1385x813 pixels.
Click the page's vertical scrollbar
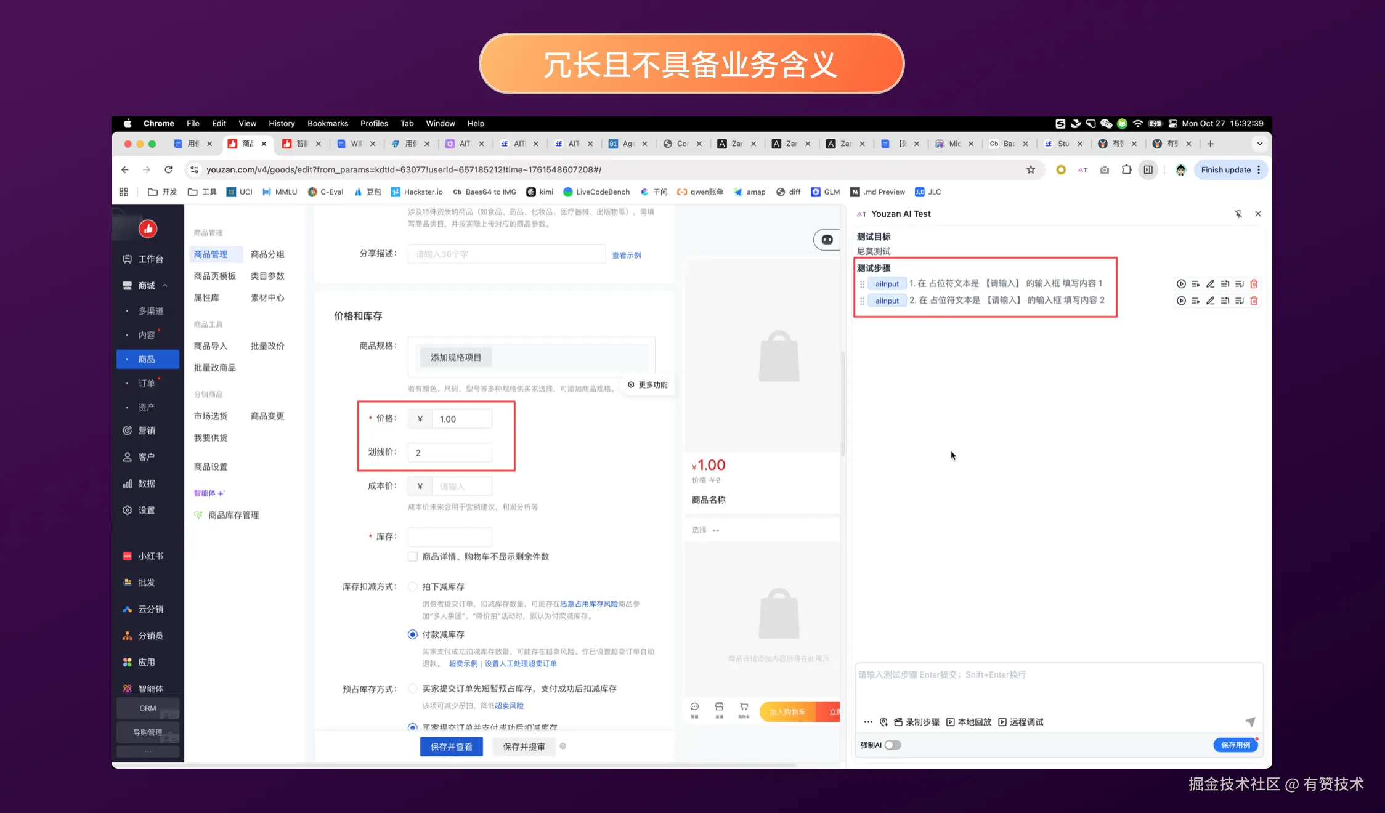click(x=842, y=403)
